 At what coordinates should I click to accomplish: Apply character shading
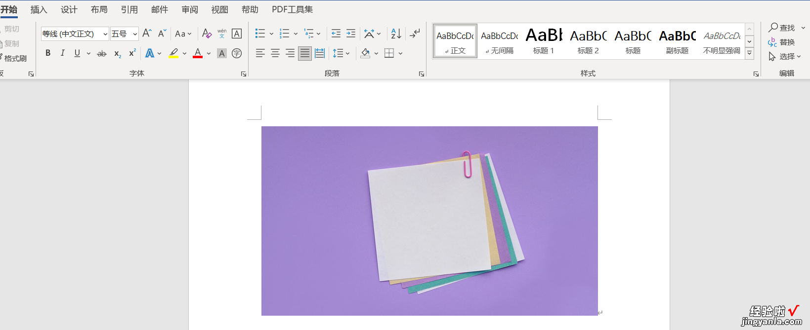(x=222, y=53)
